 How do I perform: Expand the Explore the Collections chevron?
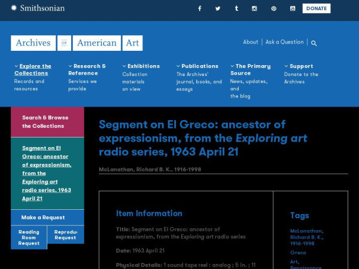[16, 66]
